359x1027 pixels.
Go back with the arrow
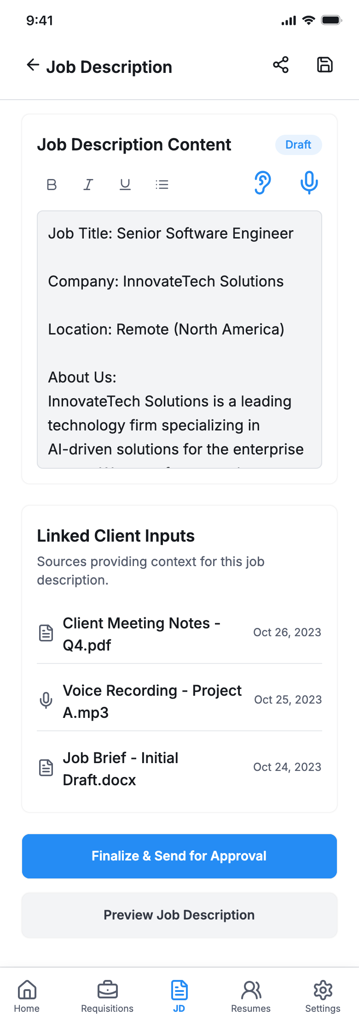pyautogui.click(x=33, y=65)
